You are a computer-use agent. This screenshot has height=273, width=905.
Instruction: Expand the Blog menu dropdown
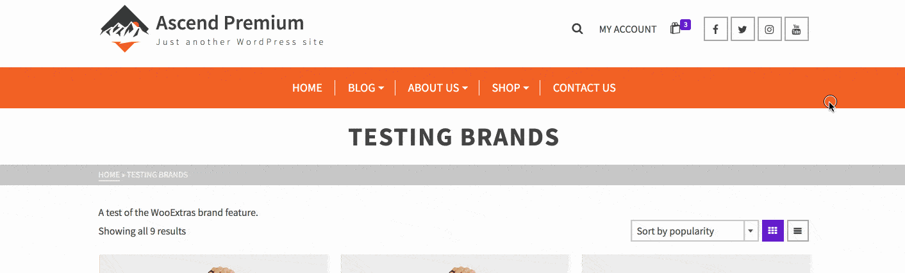point(365,88)
